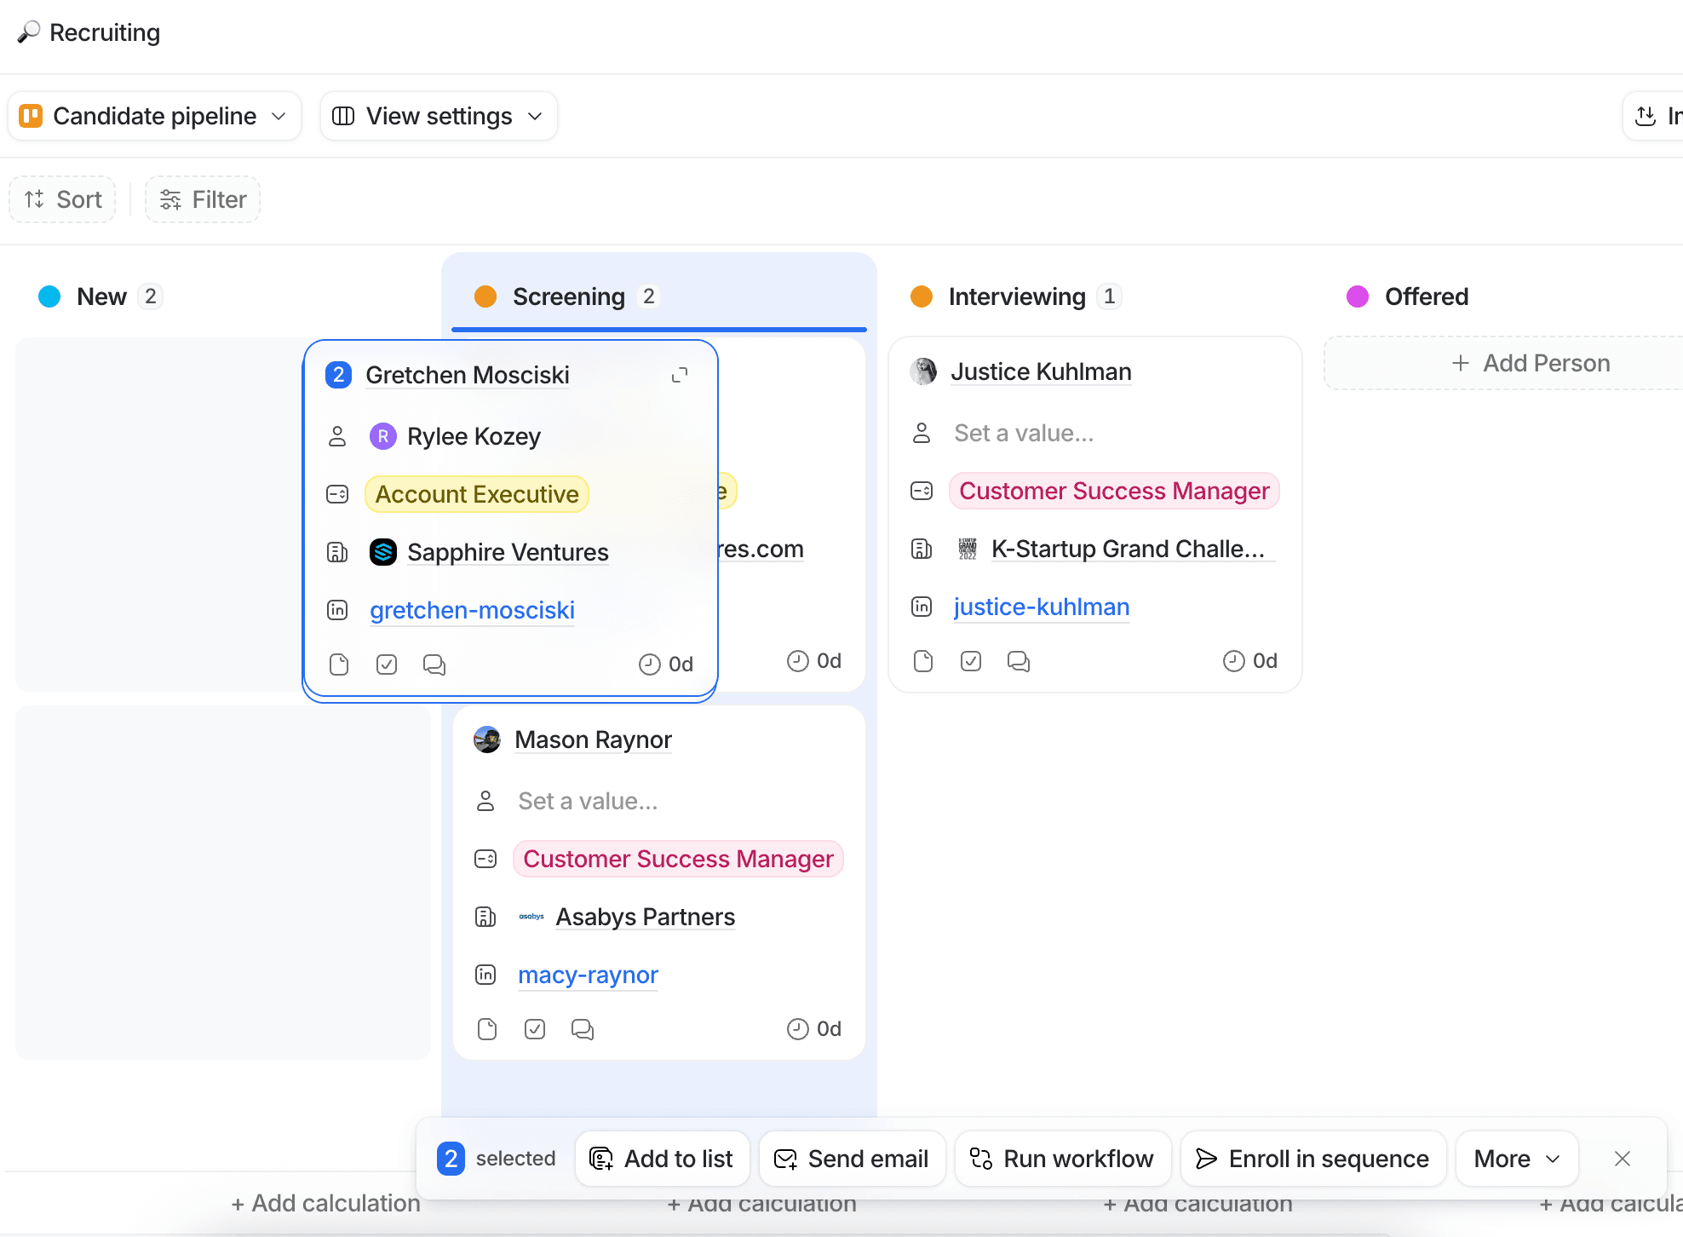The width and height of the screenshot is (1683, 1237).
Task: Click the Import/Export icon top right
Action: coord(1646,115)
